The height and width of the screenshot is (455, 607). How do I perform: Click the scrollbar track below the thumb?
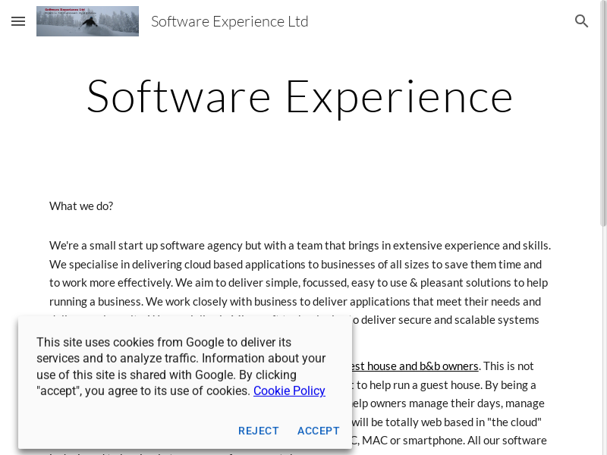pyautogui.click(x=603, y=341)
